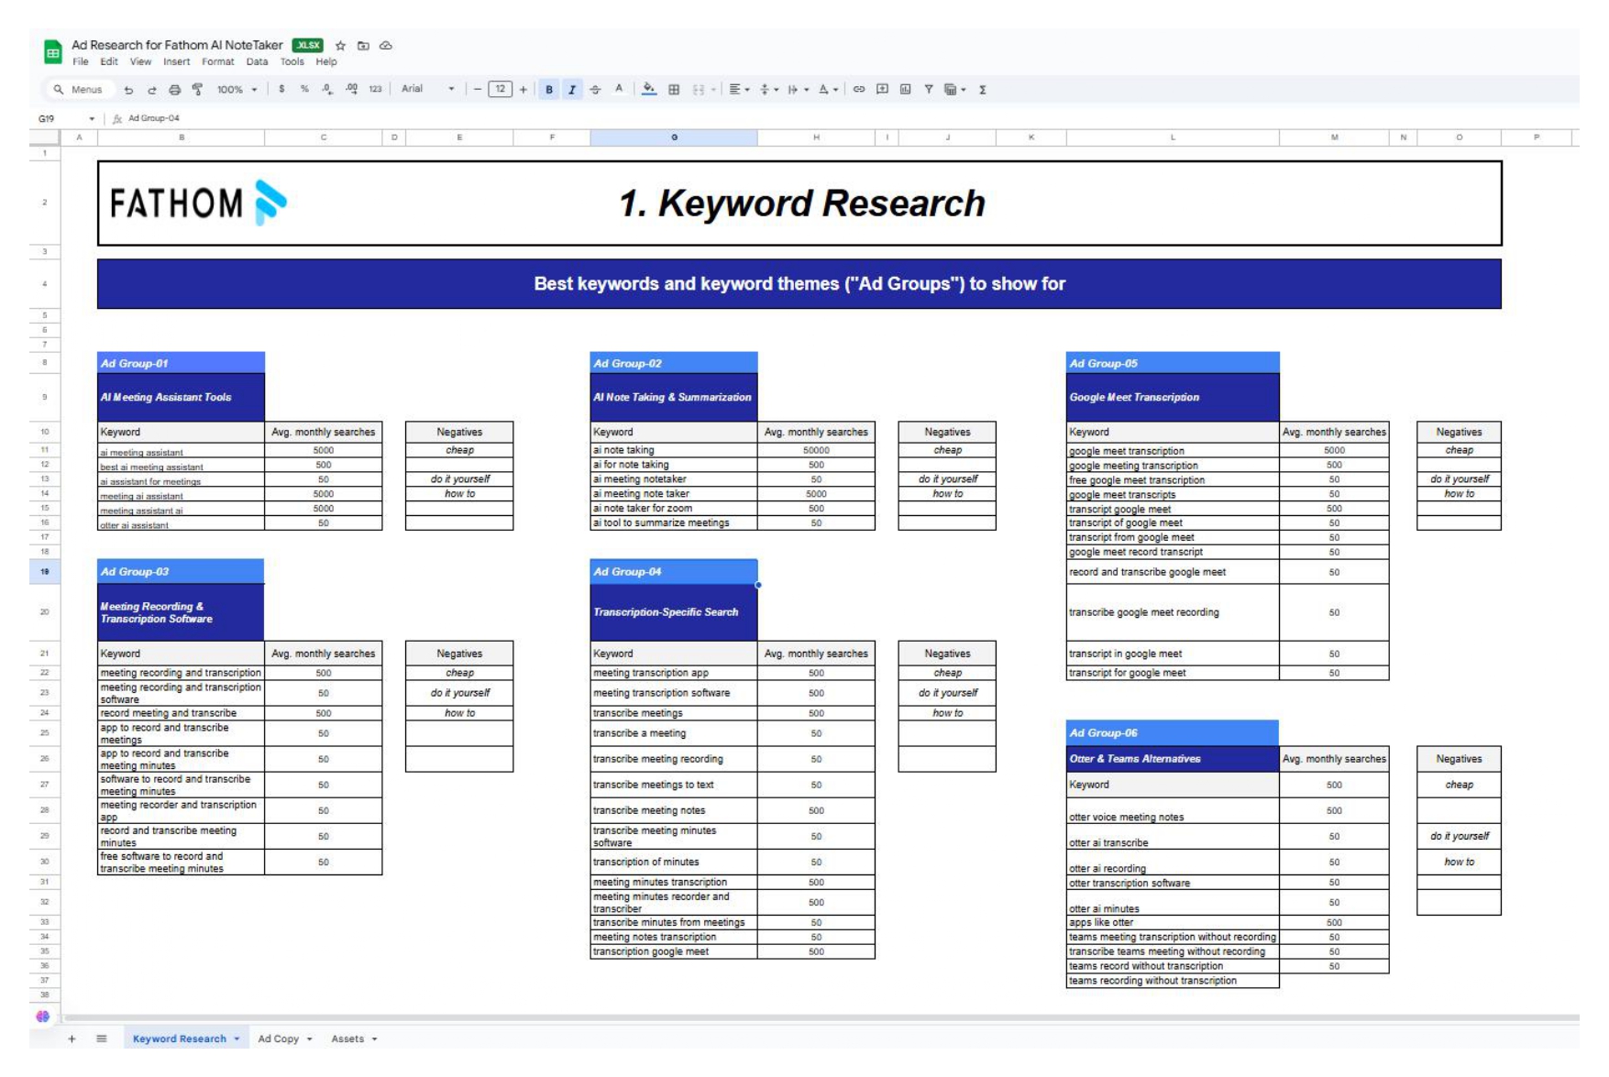The height and width of the screenshot is (1077, 1609).
Task: Format as percent
Action: 304,90
